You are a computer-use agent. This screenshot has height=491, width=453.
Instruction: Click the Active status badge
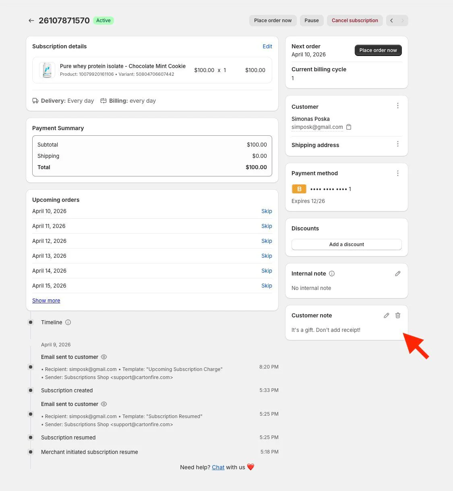[103, 21]
